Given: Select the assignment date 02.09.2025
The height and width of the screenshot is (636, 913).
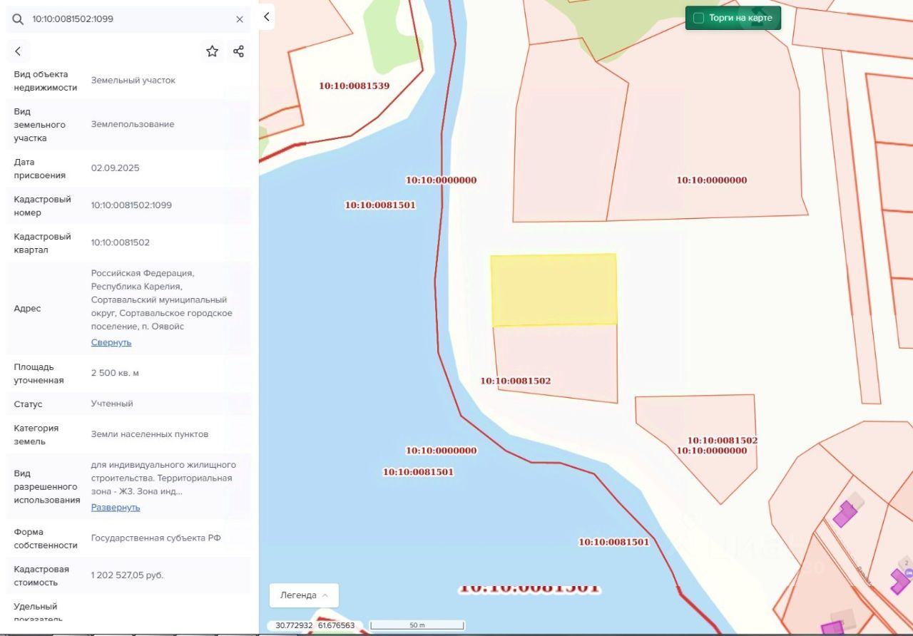Looking at the screenshot, I should click(x=116, y=168).
